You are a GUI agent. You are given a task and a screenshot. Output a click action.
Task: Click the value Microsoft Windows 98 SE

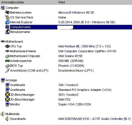[x=76, y=13]
